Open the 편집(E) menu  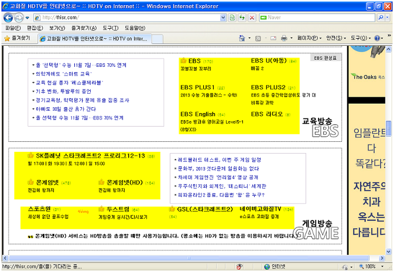point(35,28)
